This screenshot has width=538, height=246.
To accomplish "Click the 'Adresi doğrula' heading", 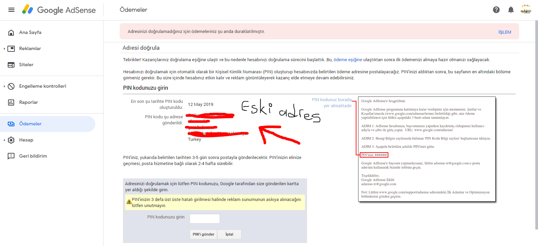I will (141, 48).
